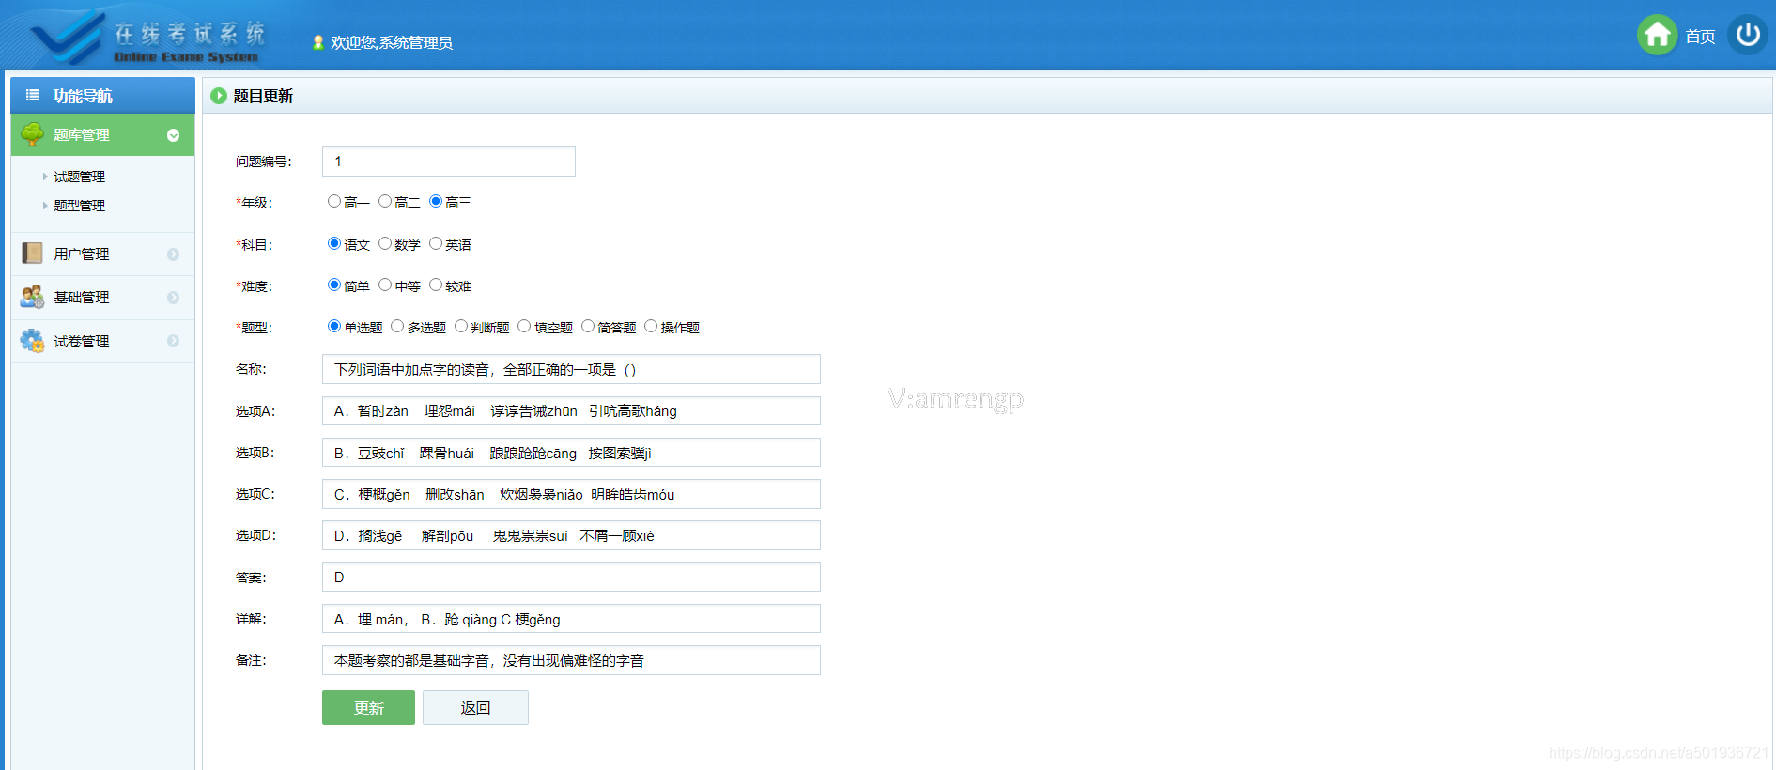Choose question type 判断题

pyautogui.click(x=461, y=326)
